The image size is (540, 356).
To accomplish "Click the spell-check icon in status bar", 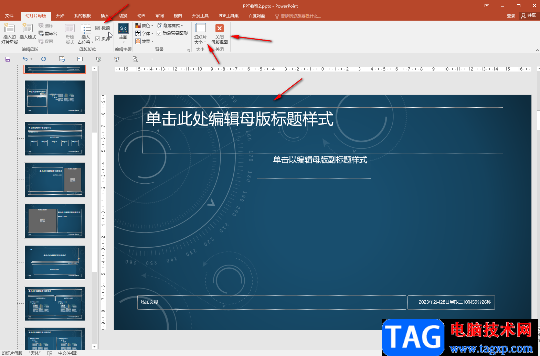I will pyautogui.click(x=50, y=353).
